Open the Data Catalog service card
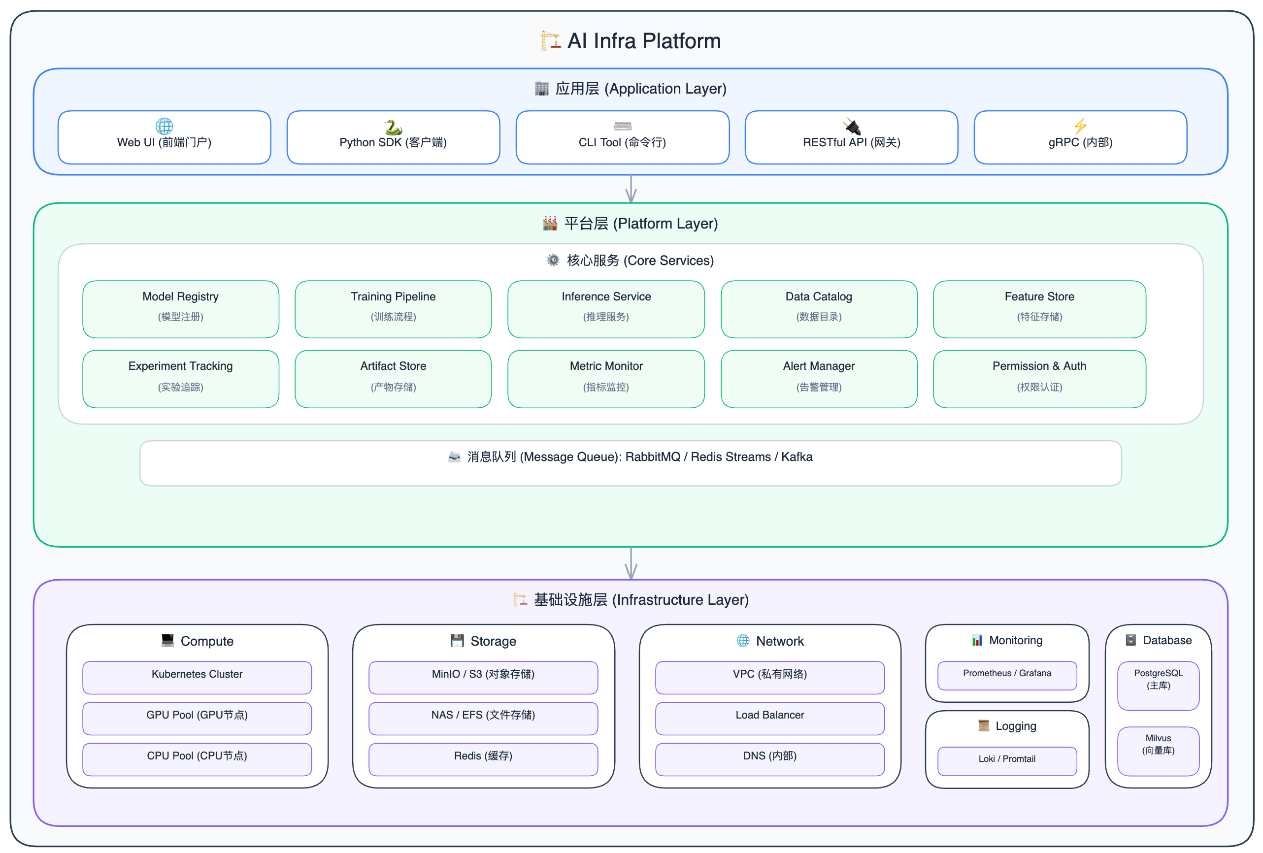This screenshot has height=853, width=1263. point(819,309)
